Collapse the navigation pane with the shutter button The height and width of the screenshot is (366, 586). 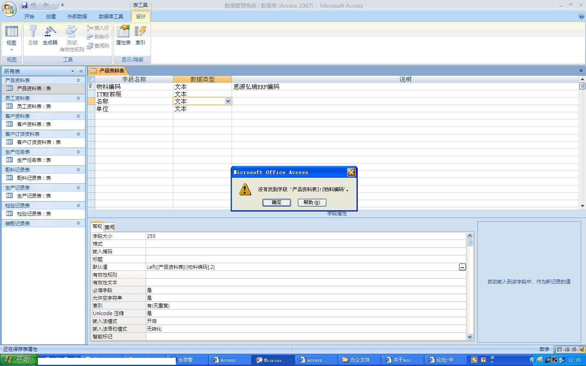[81, 71]
